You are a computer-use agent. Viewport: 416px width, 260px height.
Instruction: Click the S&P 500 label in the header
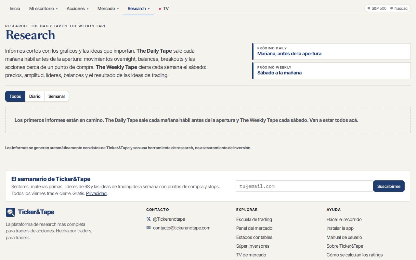[x=379, y=8]
